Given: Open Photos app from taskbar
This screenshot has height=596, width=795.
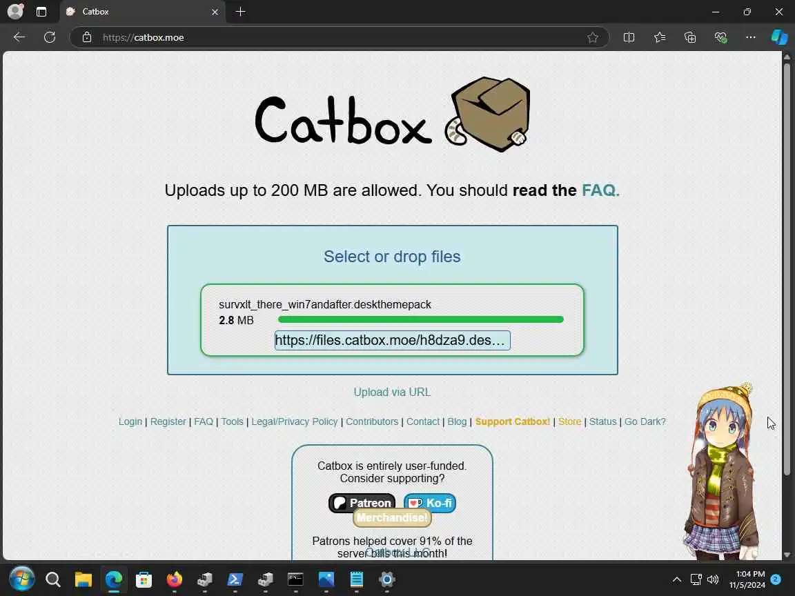Looking at the screenshot, I should pos(326,579).
